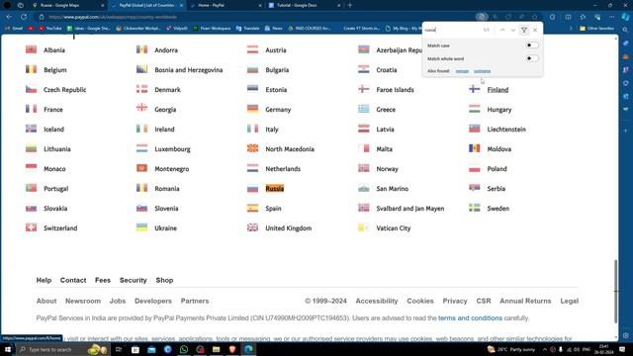Open WhatsApp from the taskbar

point(184,349)
